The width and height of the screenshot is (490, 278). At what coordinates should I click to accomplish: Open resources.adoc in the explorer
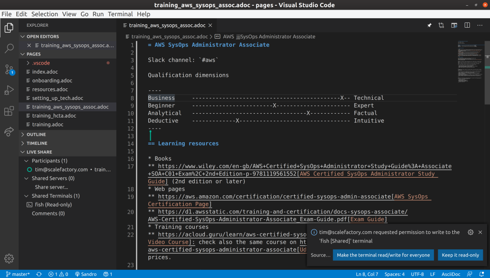pyautogui.click(x=67, y=89)
